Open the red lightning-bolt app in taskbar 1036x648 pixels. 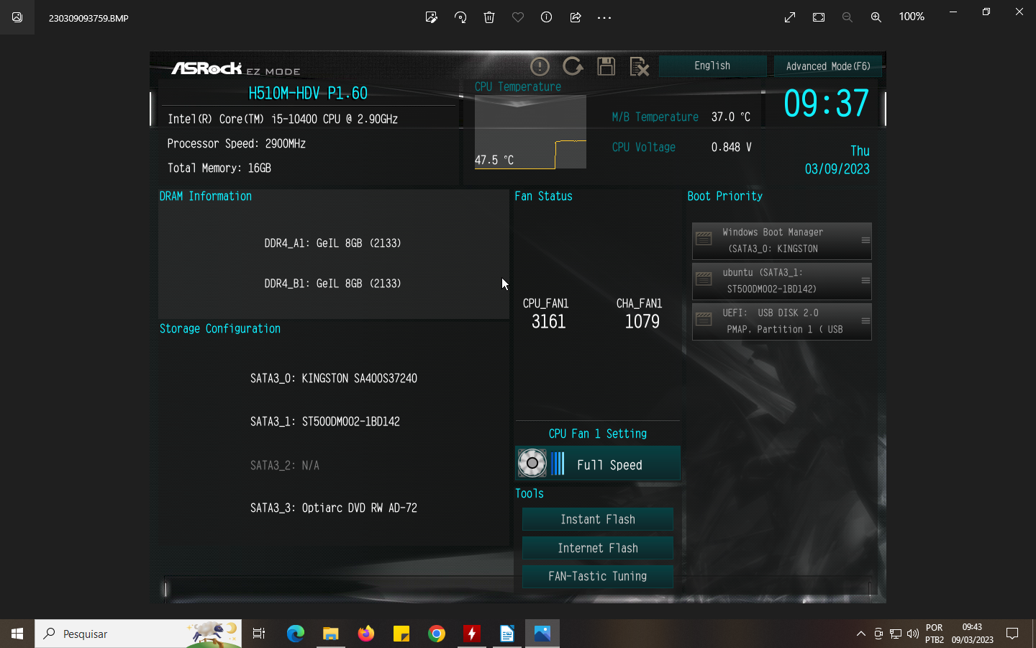tap(472, 634)
